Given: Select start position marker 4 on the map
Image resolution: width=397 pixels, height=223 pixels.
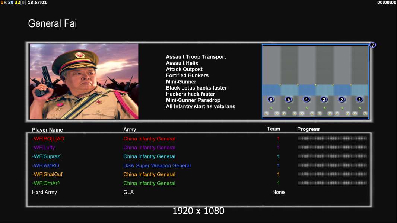Looking at the screenshot, I should click(x=307, y=99).
